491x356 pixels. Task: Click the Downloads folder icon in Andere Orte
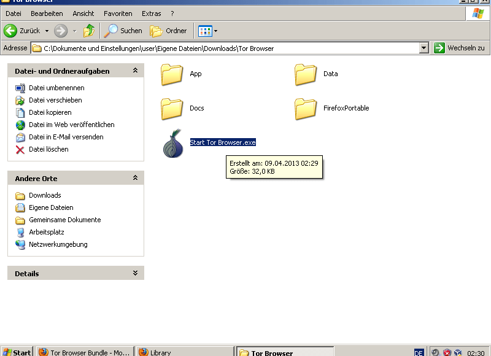(20, 196)
